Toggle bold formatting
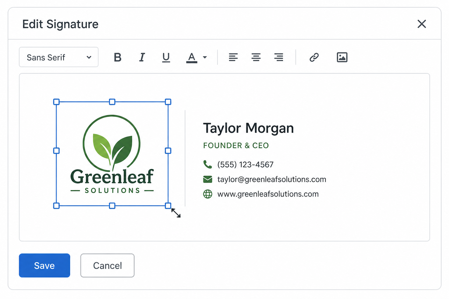Image resolution: width=449 pixels, height=299 pixels. pyautogui.click(x=118, y=57)
